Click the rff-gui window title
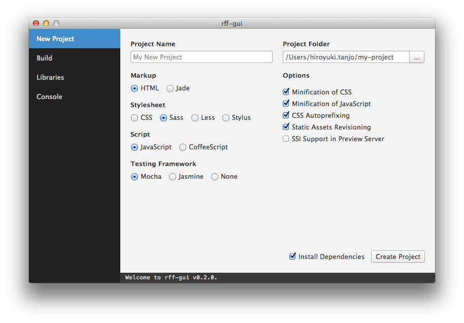 click(x=231, y=23)
